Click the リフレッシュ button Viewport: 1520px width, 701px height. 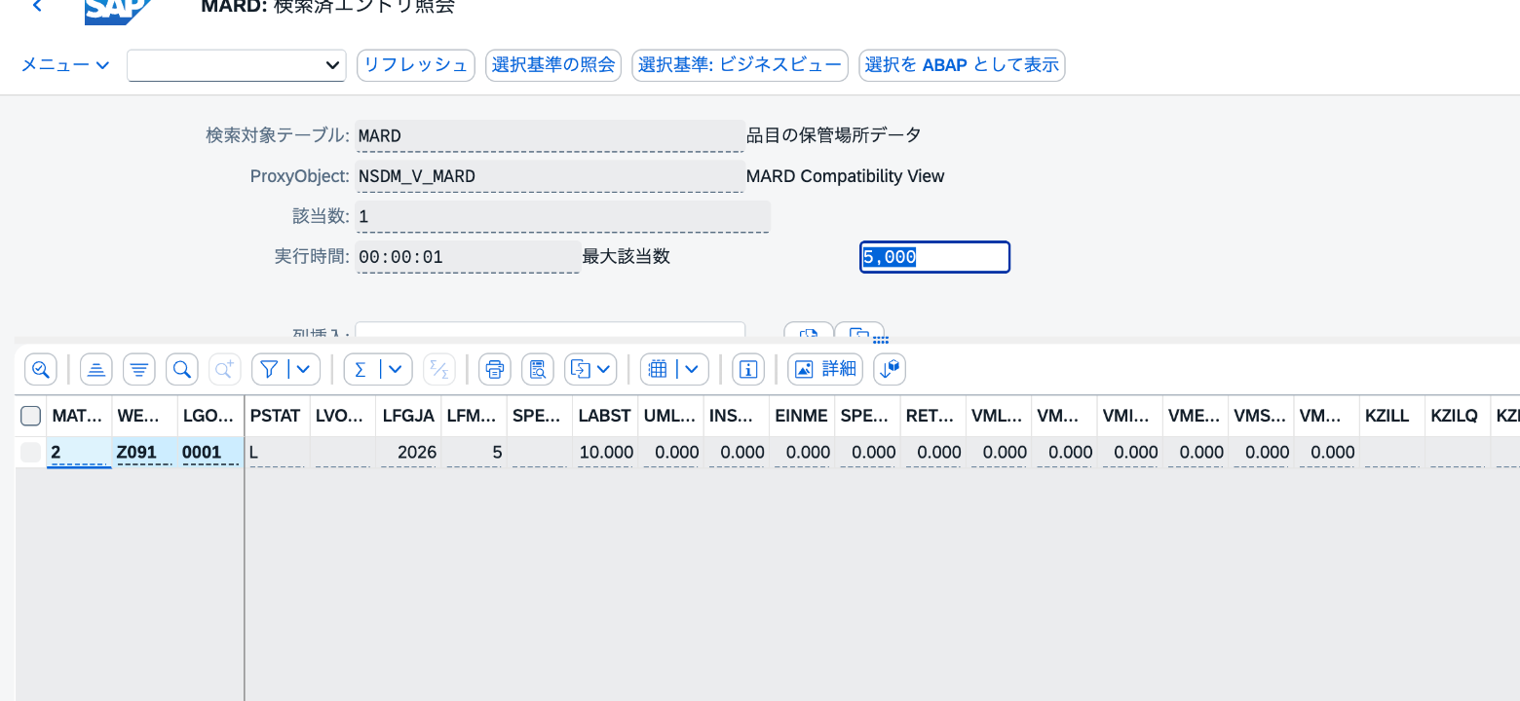tap(416, 65)
